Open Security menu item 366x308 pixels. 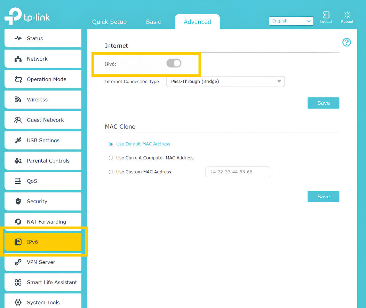[43, 201]
